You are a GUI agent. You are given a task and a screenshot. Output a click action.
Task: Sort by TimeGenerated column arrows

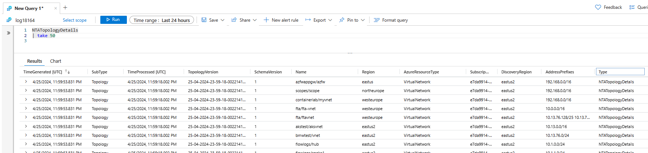point(67,72)
